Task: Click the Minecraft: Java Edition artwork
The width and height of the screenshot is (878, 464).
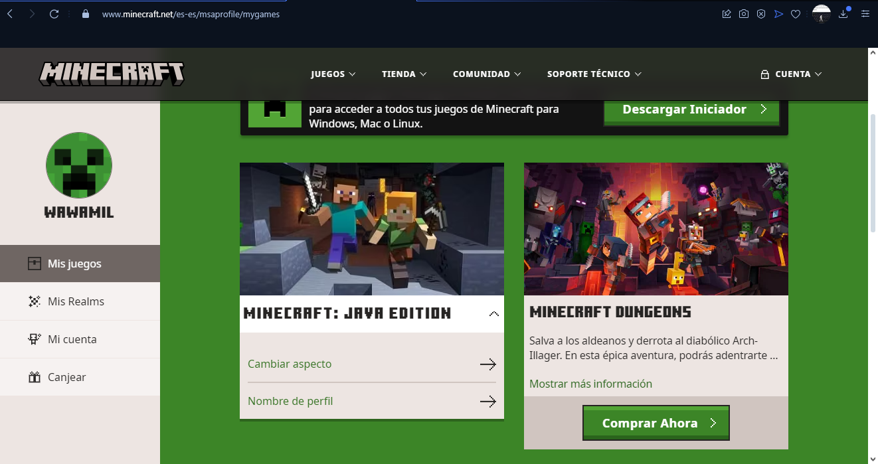Action: [x=372, y=229]
